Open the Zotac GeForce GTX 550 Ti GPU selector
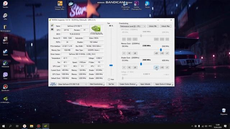The width and height of the screenshot is (230, 129). [72, 84]
